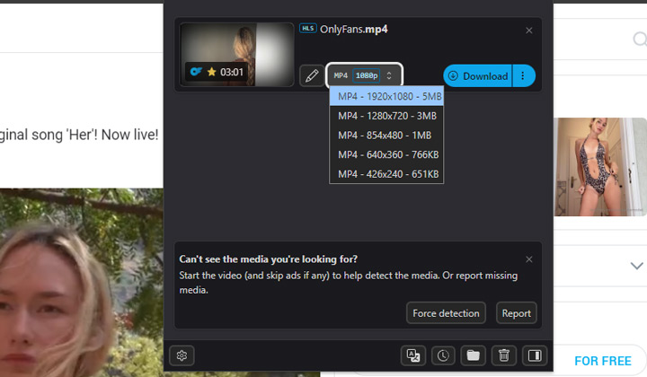Open the swimsuit photo thumbnail on the page
The image size is (647, 377).
pos(600,166)
